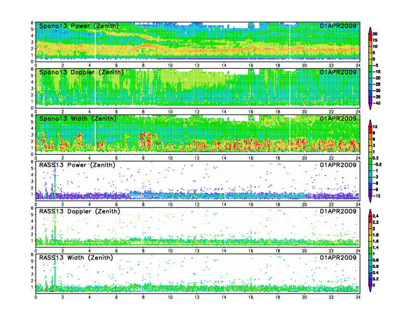Click the 0.6 label on bottom colorbar
The width and height of the screenshot is (413, 319).
[375, 266]
